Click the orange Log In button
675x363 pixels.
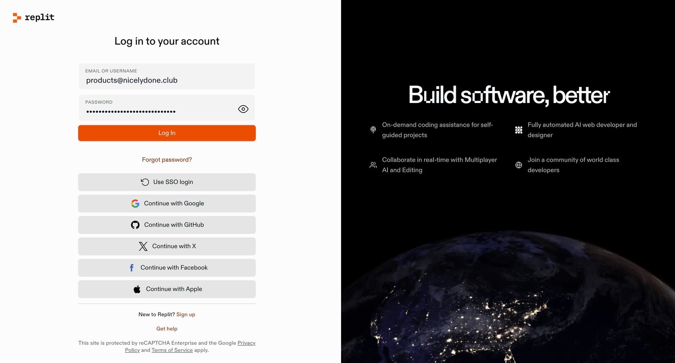(167, 133)
